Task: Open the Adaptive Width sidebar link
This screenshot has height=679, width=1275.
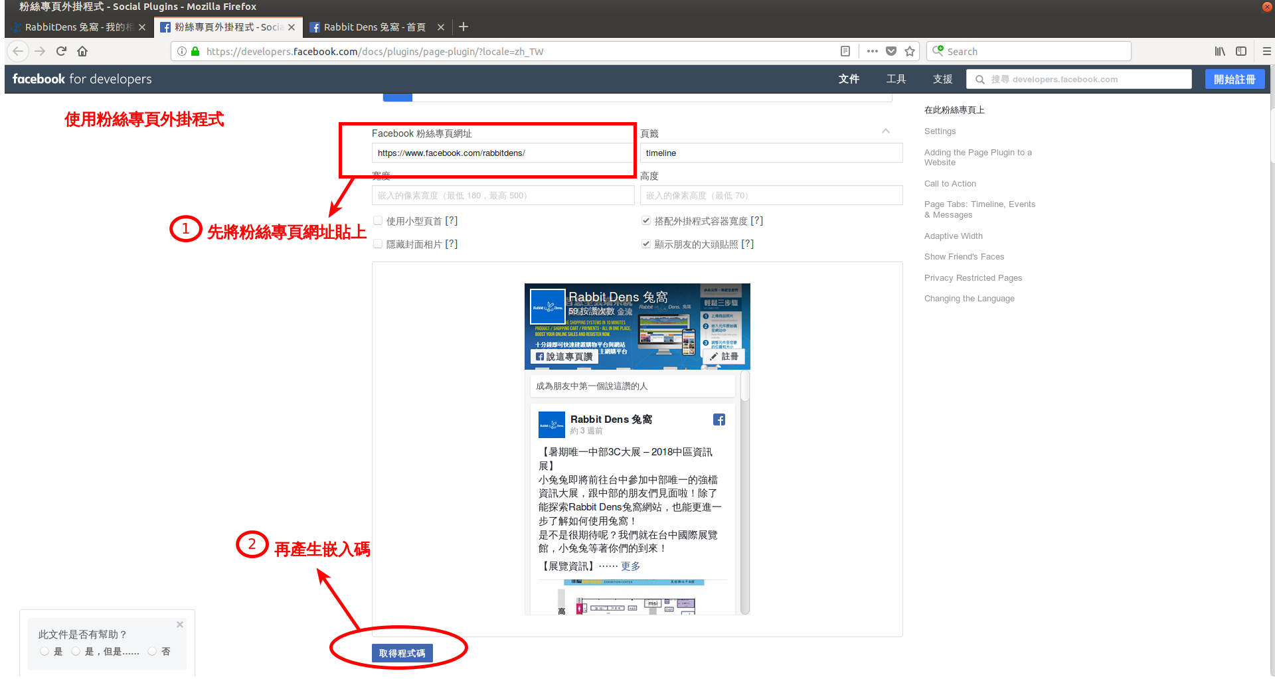Action: [953, 236]
